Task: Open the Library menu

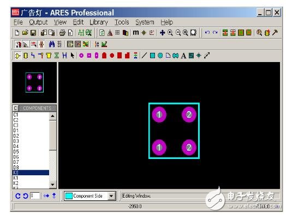Action: pyautogui.click(x=99, y=22)
